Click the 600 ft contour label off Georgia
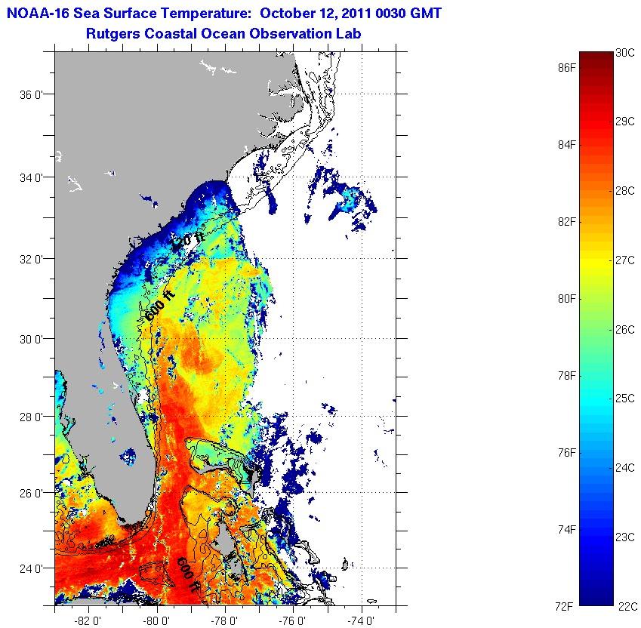Image resolution: width=641 pixels, height=628 pixels. tap(160, 306)
